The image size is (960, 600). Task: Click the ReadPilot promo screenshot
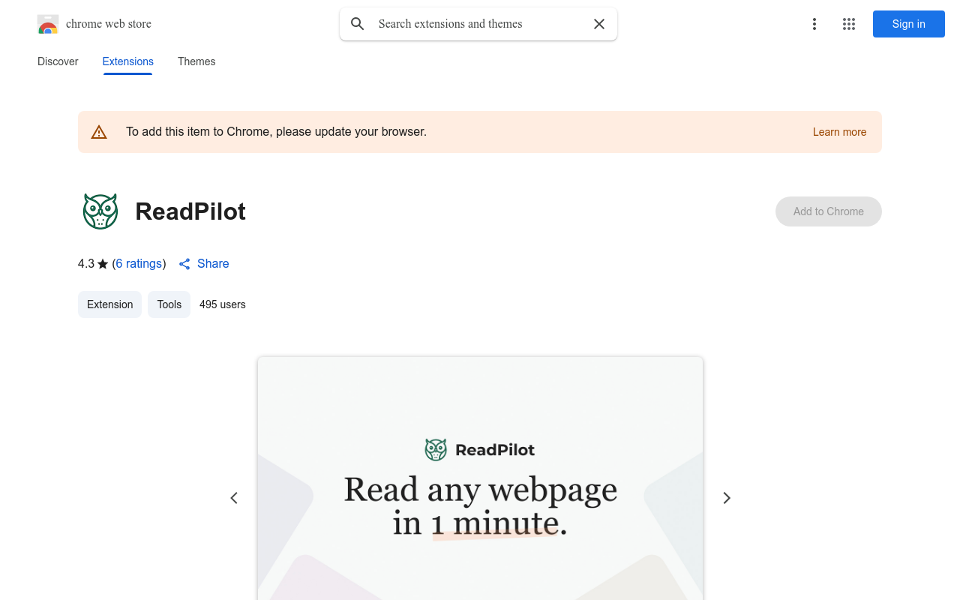click(480, 478)
